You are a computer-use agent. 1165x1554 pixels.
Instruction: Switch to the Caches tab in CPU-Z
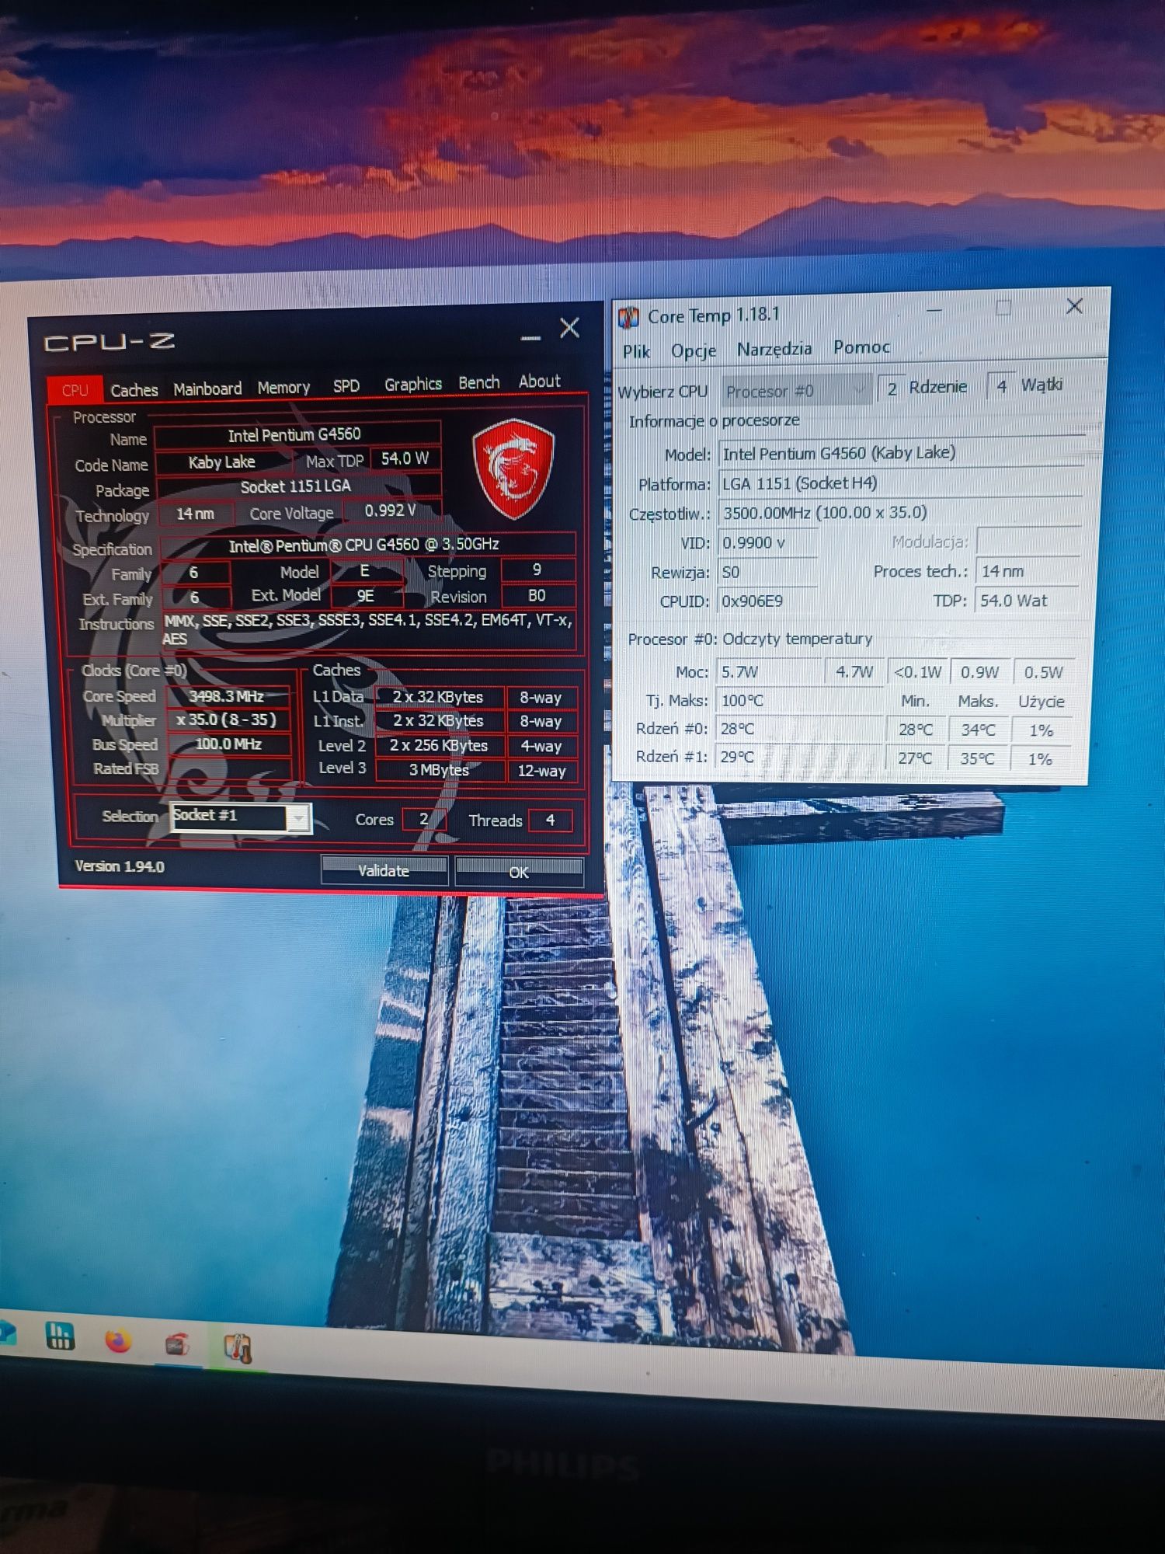tap(134, 390)
